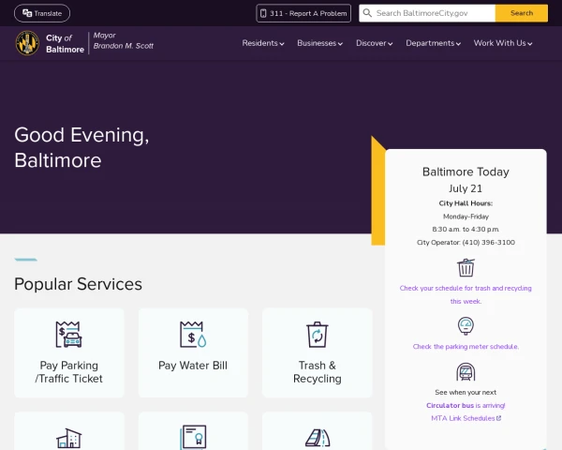Image resolution: width=562 pixels, height=450 pixels.
Task: Open 311 - Report A Problem
Action: (303, 13)
